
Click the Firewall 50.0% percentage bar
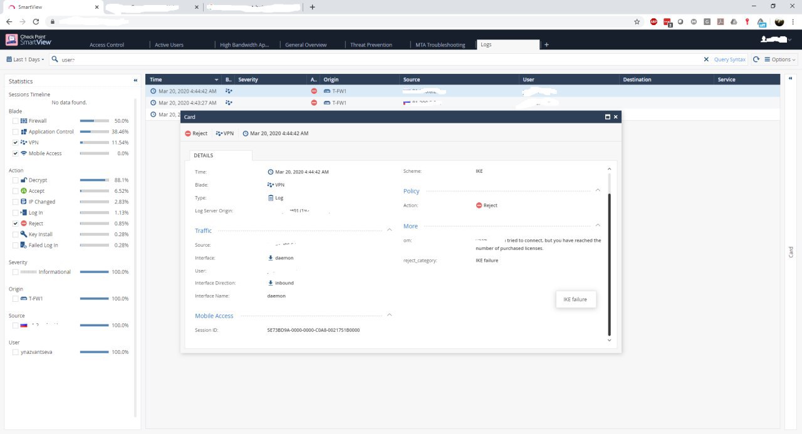94,121
